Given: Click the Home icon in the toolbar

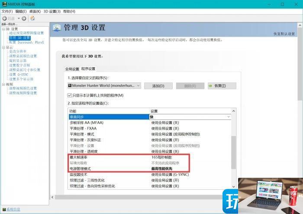Looking at the screenshot, I should [32, 18].
